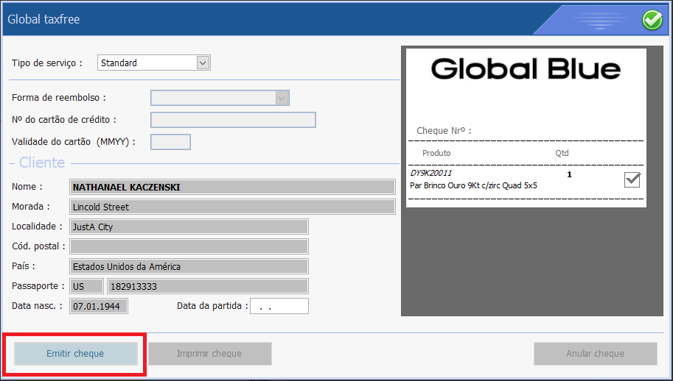Toggle the product checkbox for DY9K20011
The image size is (673, 381).
click(x=632, y=179)
